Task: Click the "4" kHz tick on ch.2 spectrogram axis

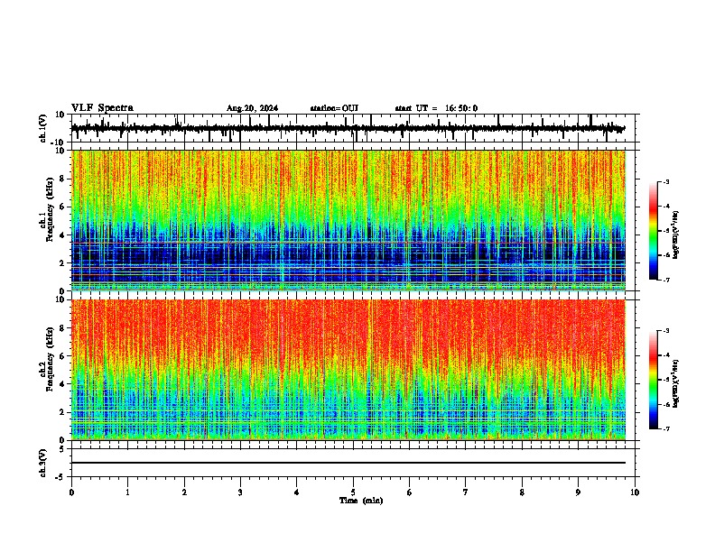Action: coord(63,384)
